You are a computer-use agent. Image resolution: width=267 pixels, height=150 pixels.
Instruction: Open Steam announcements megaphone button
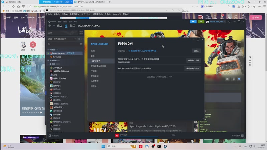coord(193,22)
